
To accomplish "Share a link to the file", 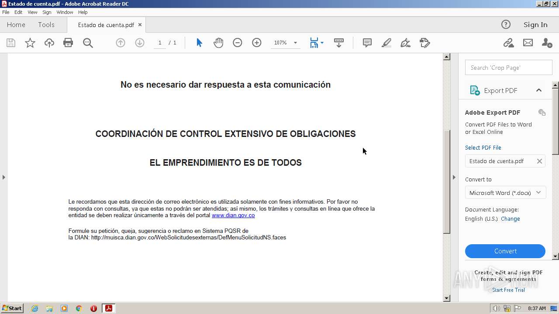I will coord(508,43).
